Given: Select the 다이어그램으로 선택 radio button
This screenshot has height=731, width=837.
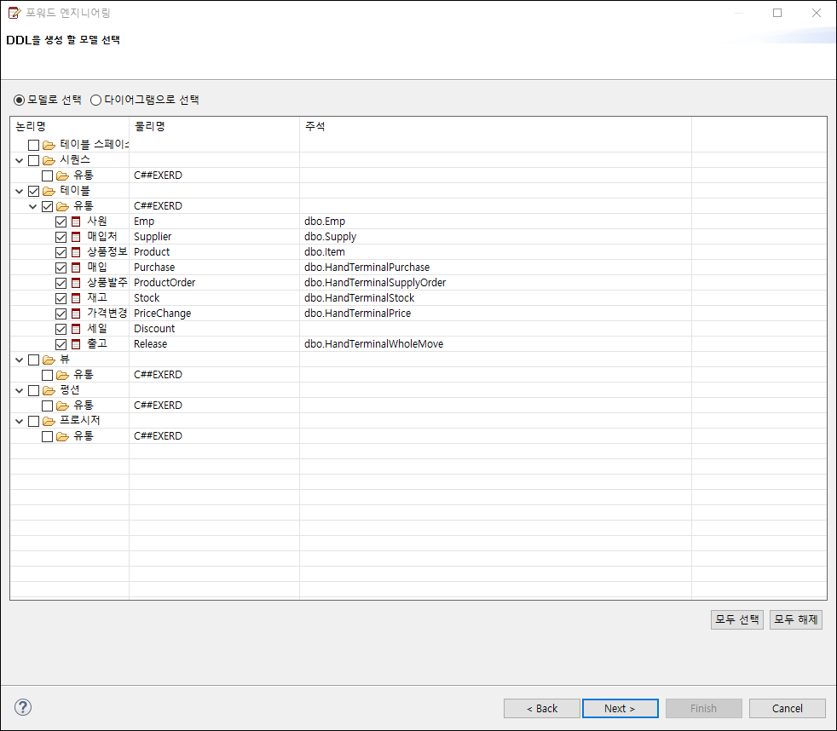Looking at the screenshot, I should tap(95, 101).
